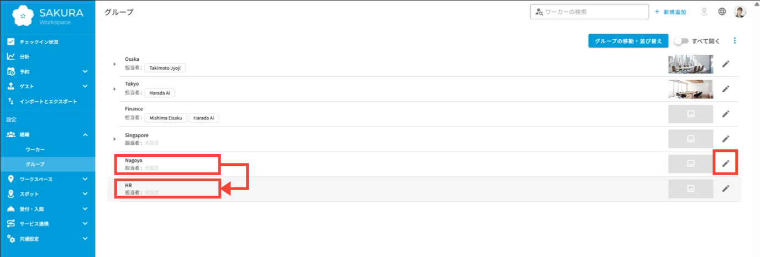Expand the ワークスペース sidebar menu
Screen dimensions: 760x257
tap(48, 179)
